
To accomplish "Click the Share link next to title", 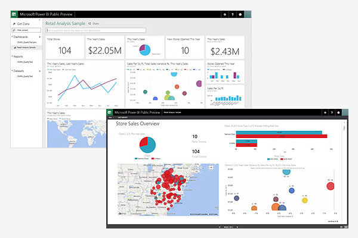I will click(x=95, y=23).
